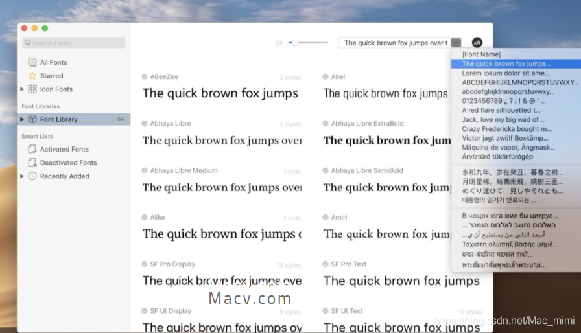Image resolution: width=581 pixels, height=333 pixels.
Task: Click the Amiri font preview sample
Action: tap(387, 234)
